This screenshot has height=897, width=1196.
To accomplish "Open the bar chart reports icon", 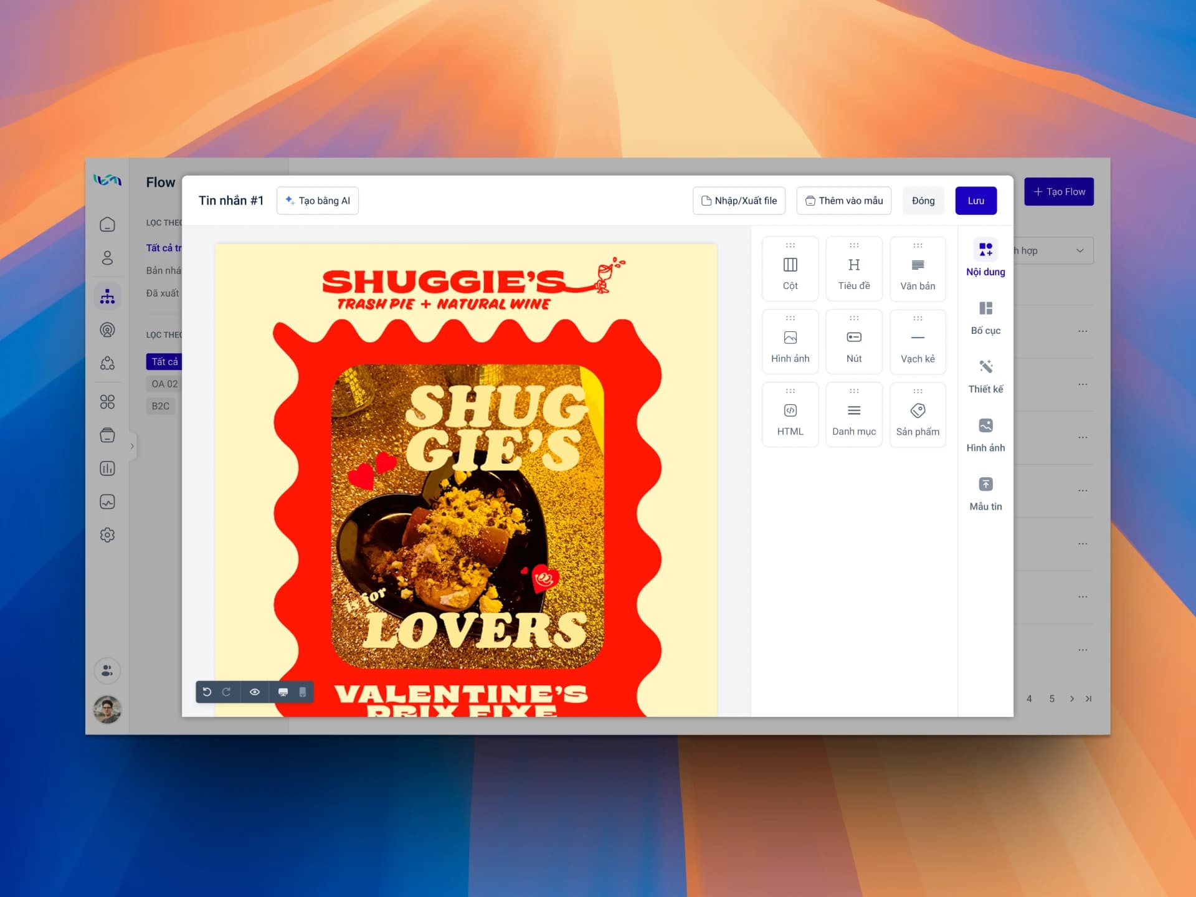I will click(x=107, y=468).
